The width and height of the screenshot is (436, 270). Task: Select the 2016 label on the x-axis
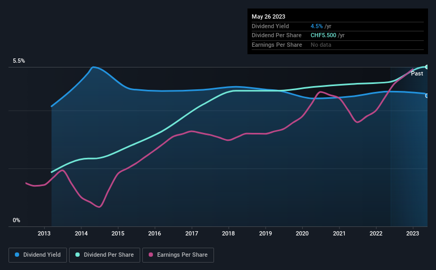[155, 233]
